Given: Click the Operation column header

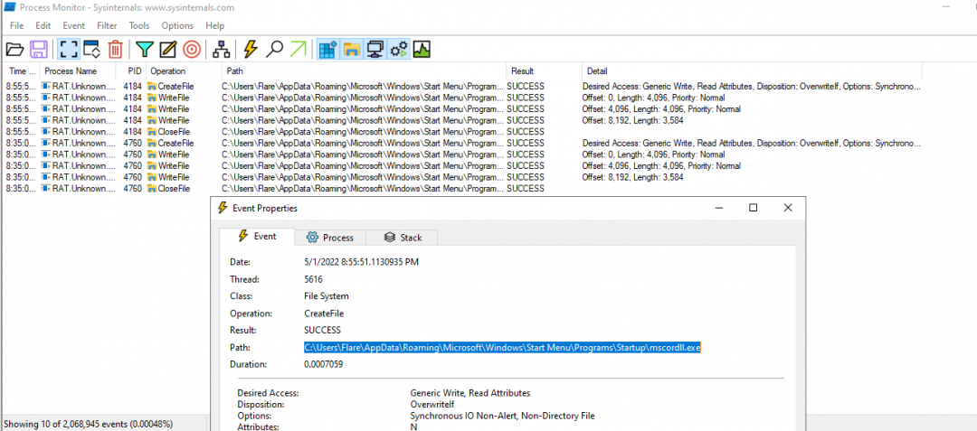Looking at the screenshot, I should [185, 70].
